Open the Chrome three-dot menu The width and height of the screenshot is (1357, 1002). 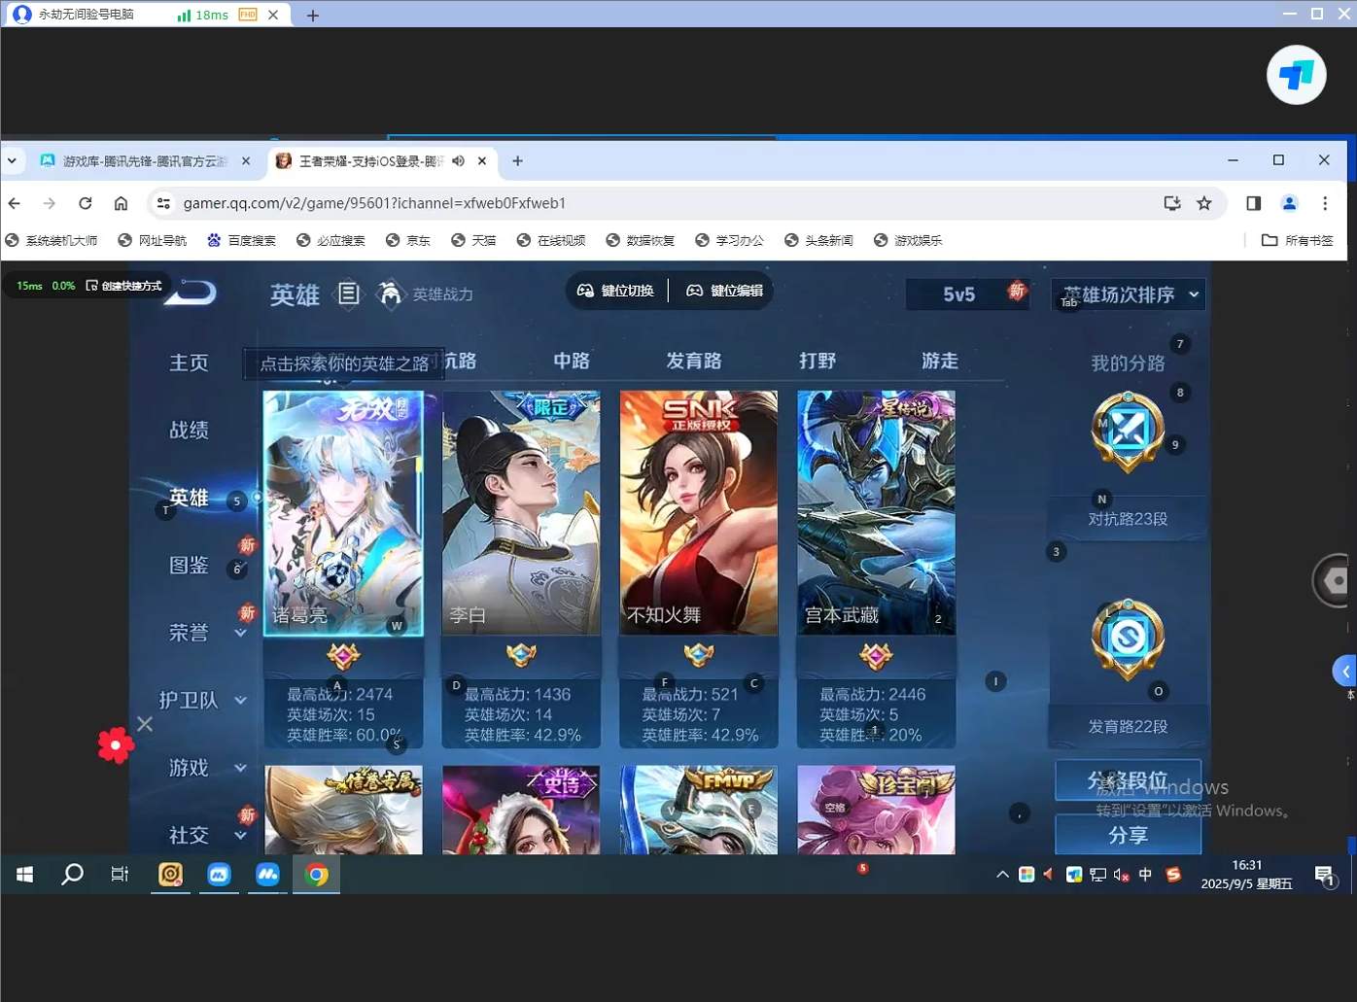click(x=1325, y=203)
